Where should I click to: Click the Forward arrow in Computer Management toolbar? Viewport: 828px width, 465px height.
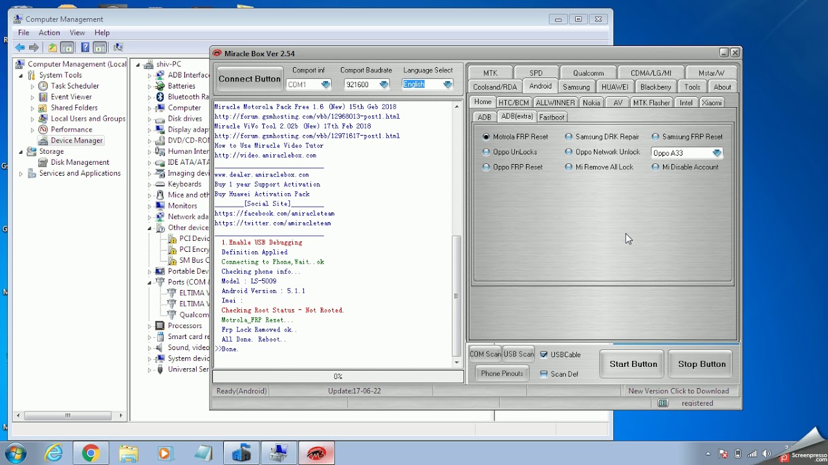click(x=34, y=47)
